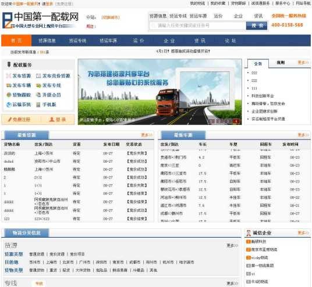Screen dimensions: 312x287
Task: Click 更多 in the cargo listing header
Action: [x=147, y=135]
